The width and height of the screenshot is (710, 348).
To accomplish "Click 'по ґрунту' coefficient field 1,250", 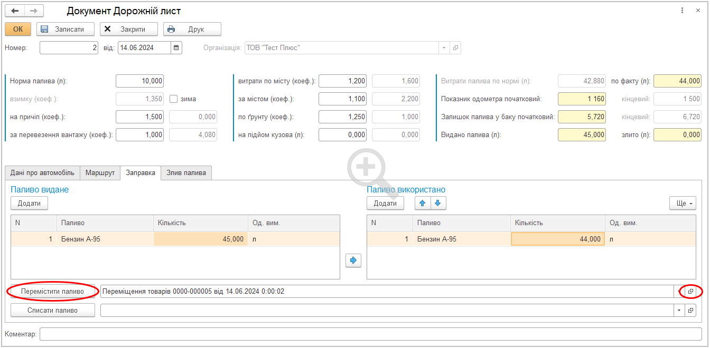I will click(x=342, y=117).
